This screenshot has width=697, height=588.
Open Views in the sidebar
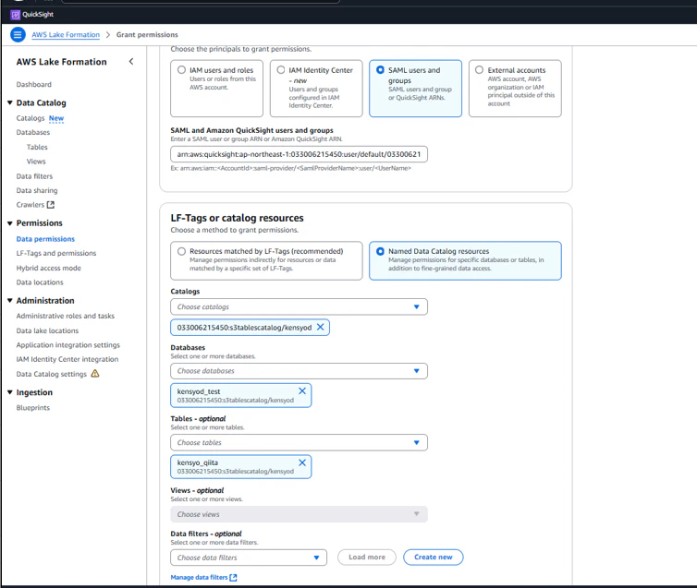[x=36, y=162]
